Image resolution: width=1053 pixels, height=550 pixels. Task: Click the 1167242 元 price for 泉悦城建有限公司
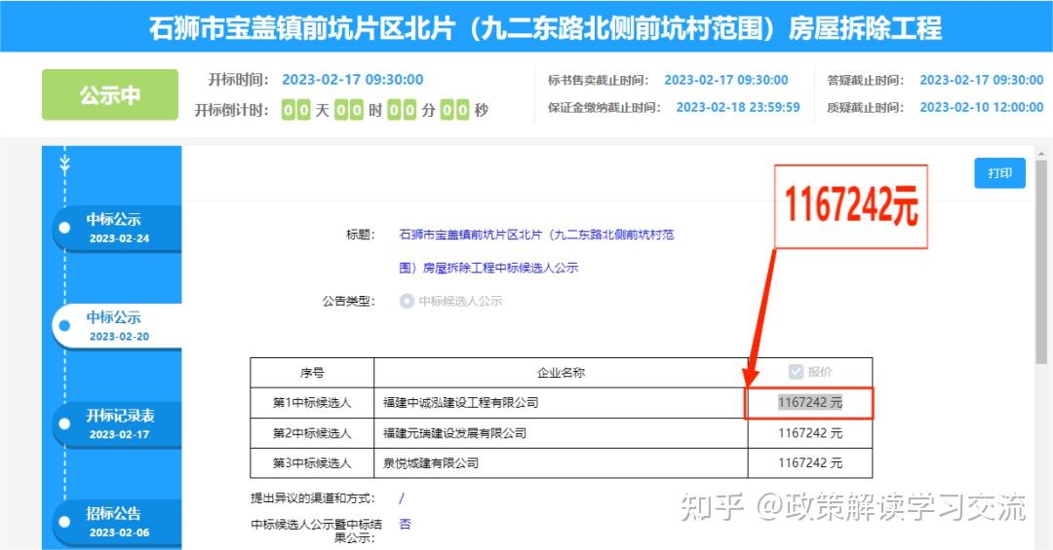(x=810, y=462)
